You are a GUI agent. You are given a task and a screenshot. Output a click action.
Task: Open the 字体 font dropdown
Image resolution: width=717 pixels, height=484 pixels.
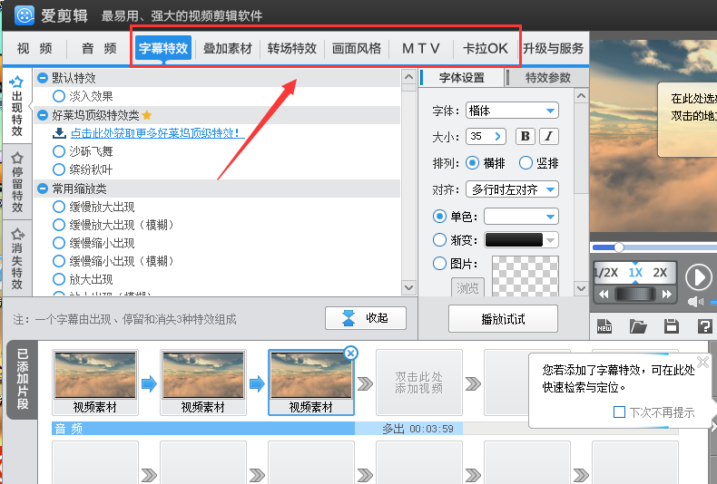(512, 111)
